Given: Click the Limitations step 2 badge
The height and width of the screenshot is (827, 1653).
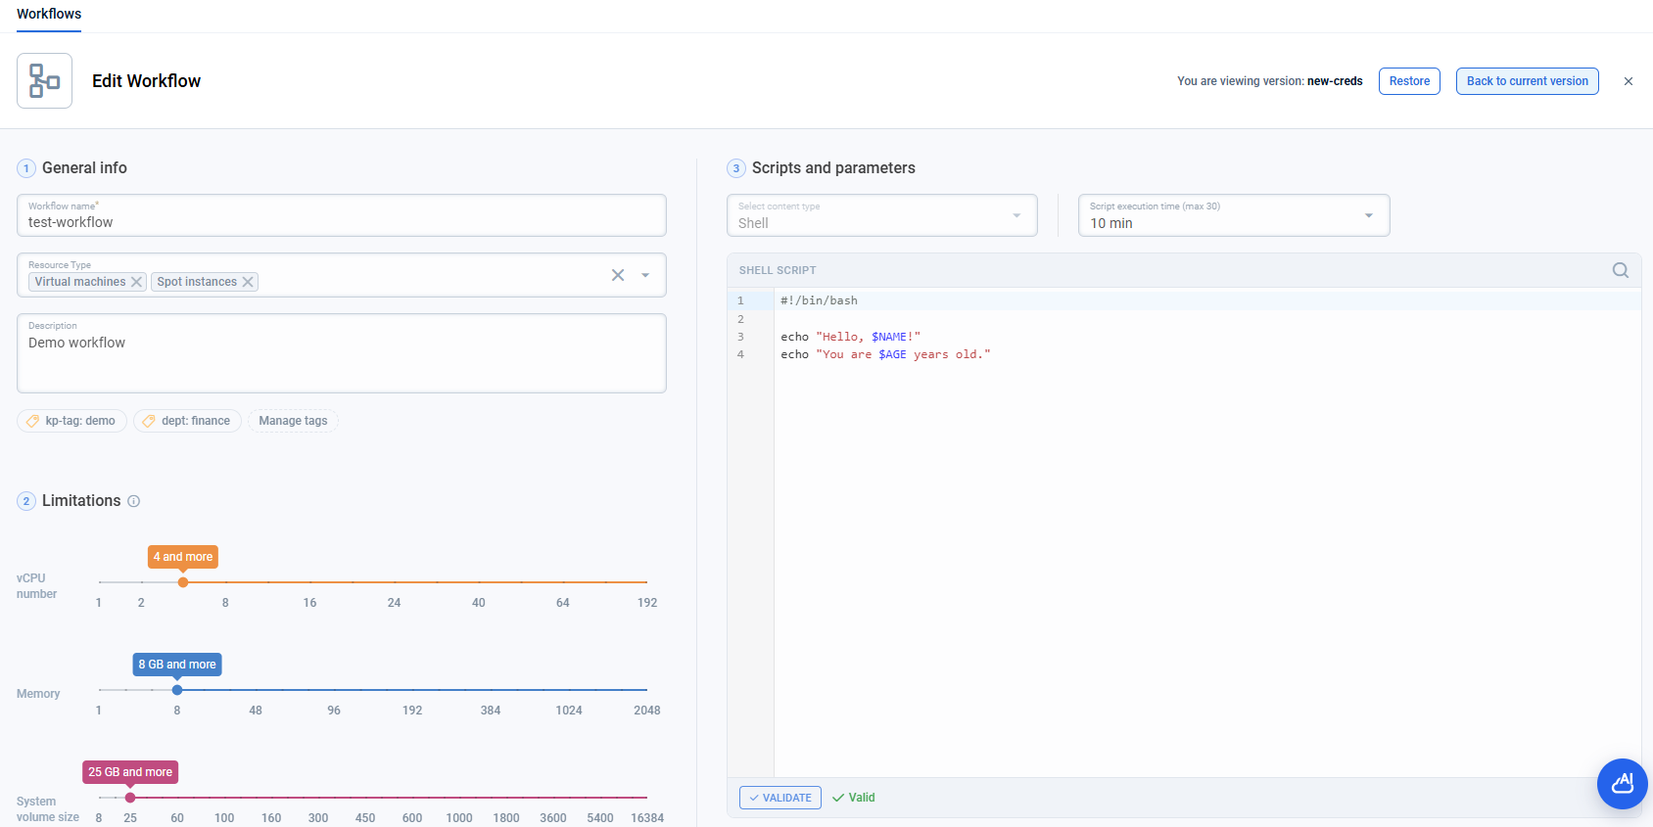Looking at the screenshot, I should coord(26,501).
